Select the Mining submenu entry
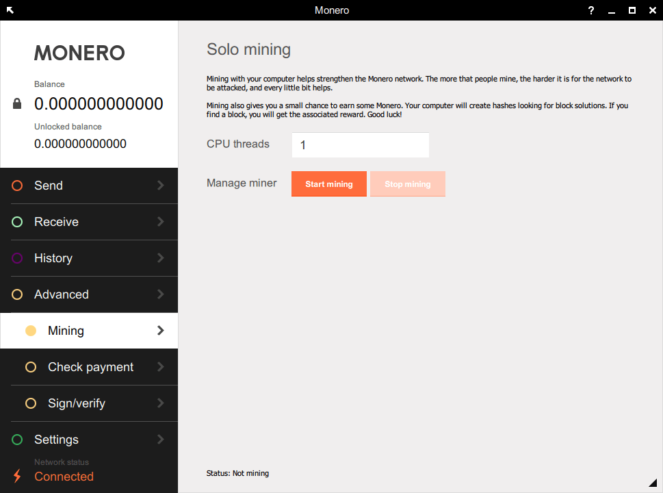The width and height of the screenshot is (663, 493). (89, 331)
